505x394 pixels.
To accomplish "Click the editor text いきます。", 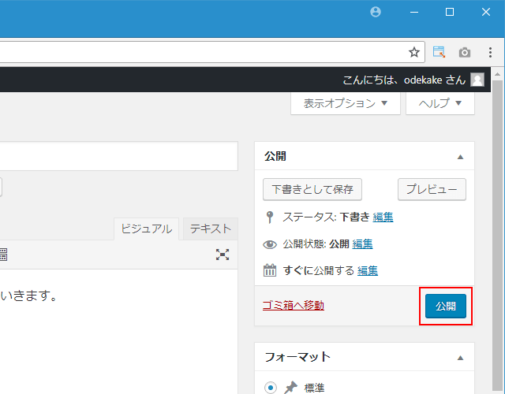I will click(29, 295).
